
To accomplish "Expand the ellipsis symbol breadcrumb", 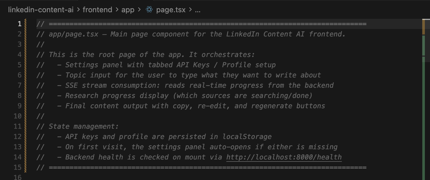I will click(x=198, y=10).
